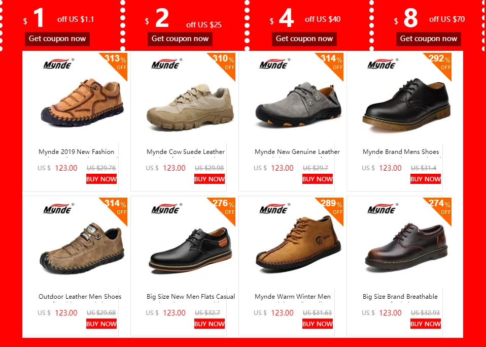
Task: Grab the $8 off US $70 coupon
Action: (429, 39)
